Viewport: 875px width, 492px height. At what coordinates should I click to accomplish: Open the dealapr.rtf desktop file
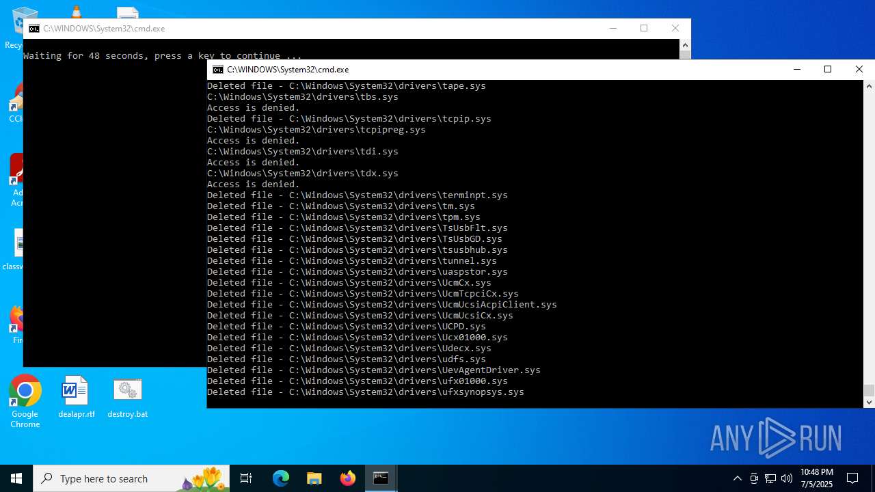click(x=76, y=397)
